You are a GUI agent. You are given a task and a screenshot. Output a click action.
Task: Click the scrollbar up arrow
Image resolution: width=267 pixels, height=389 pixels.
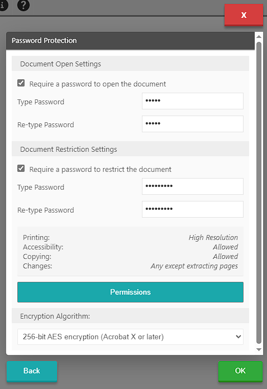pyautogui.click(x=259, y=37)
